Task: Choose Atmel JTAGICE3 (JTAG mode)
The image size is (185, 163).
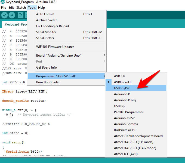Action: (x=136, y=148)
